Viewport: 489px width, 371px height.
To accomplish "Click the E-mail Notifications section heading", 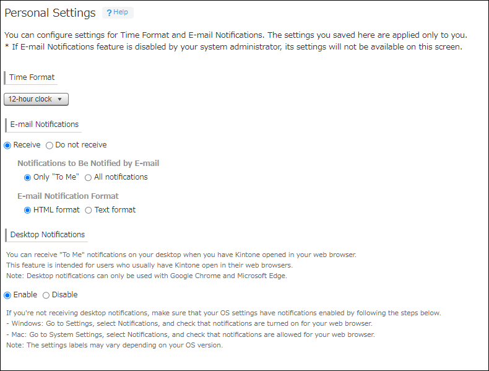I will click(45, 124).
